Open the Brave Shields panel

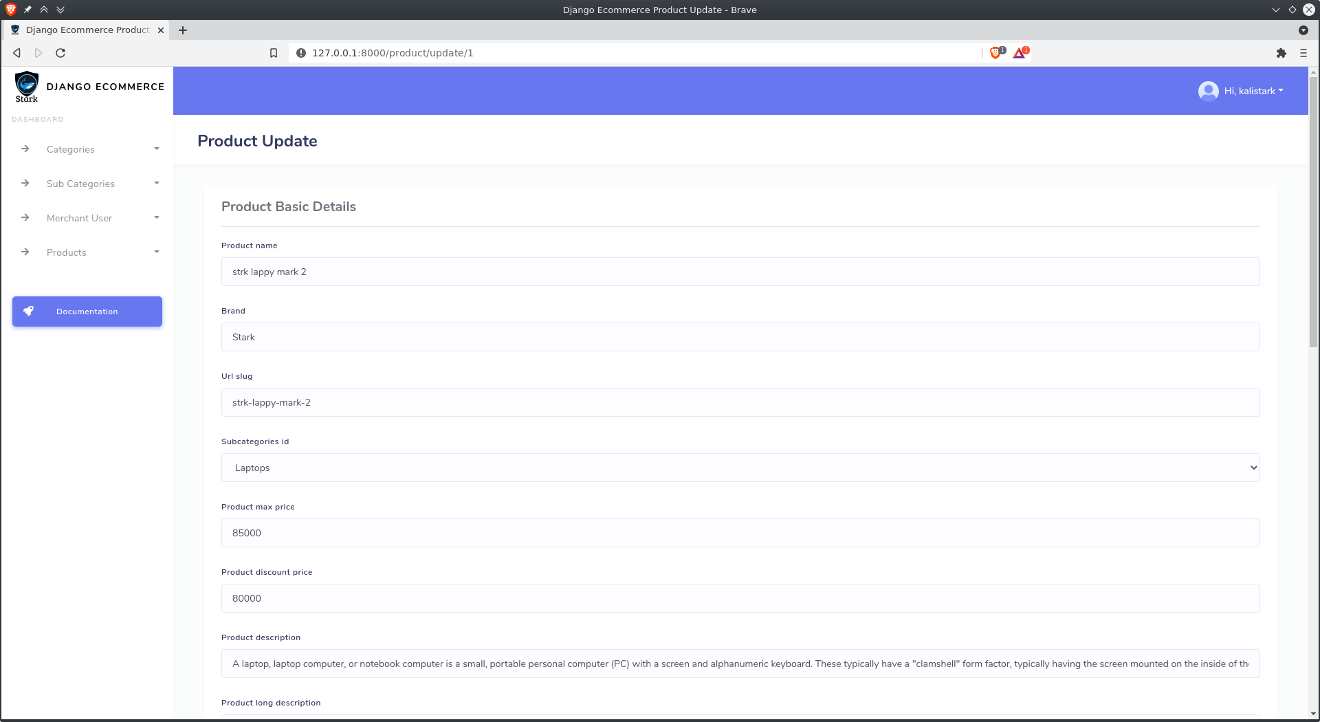pyautogui.click(x=996, y=52)
